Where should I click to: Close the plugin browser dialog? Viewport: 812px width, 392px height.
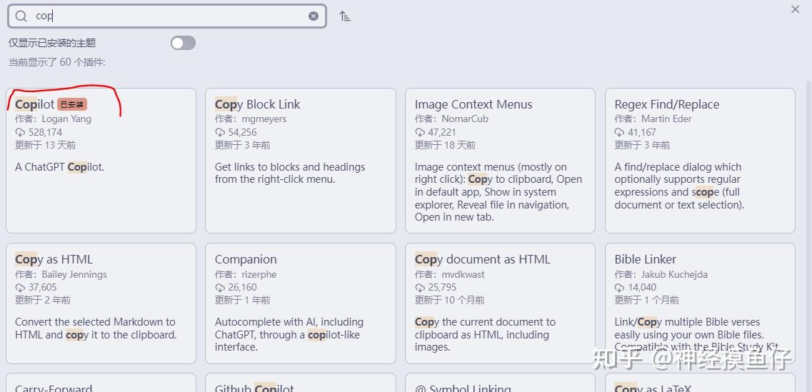(795, 9)
